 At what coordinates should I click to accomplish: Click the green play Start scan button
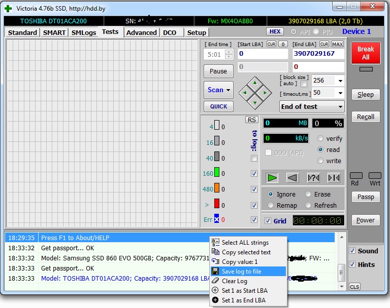tap(272, 178)
